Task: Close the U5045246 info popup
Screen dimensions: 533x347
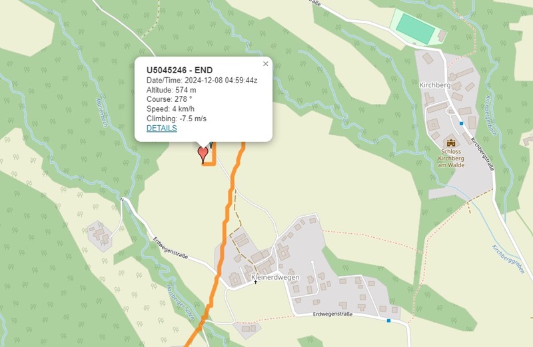Action: [x=265, y=63]
